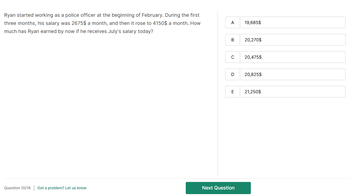Select answer option D letter box
Viewport: 349px width, 196px height.
(x=233, y=75)
